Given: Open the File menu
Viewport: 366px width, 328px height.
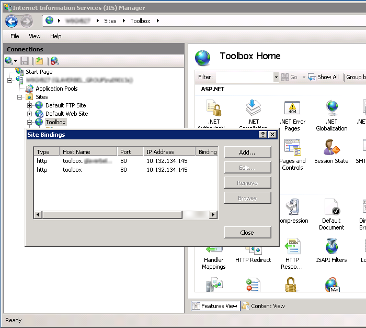Looking at the screenshot, I should (x=15, y=36).
